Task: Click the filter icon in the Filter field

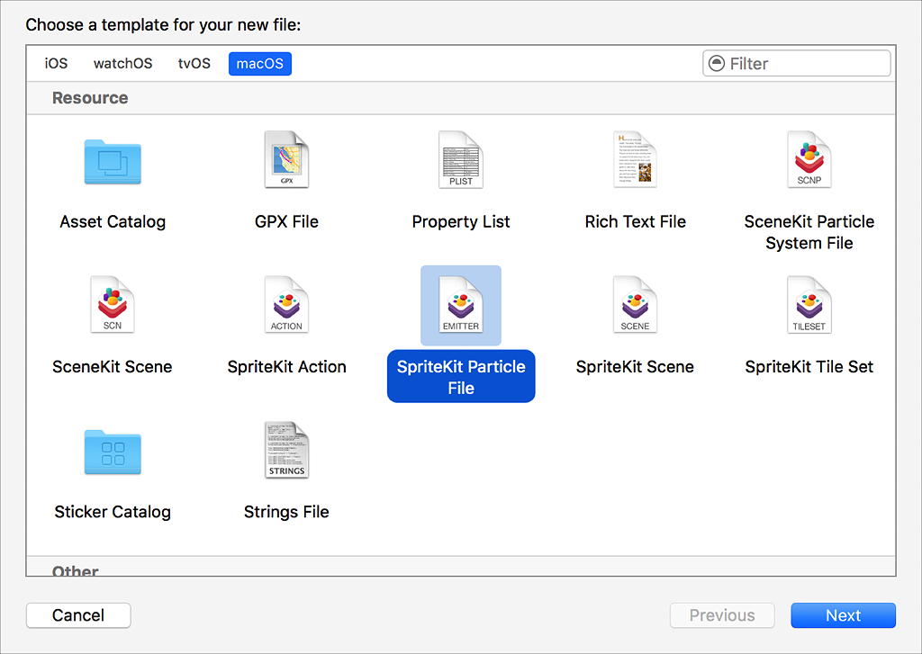Action: click(716, 64)
